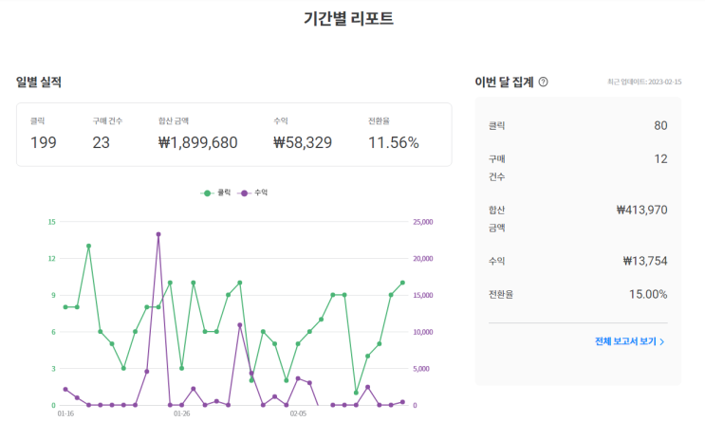Select the revenue value ₩58,329

click(303, 142)
